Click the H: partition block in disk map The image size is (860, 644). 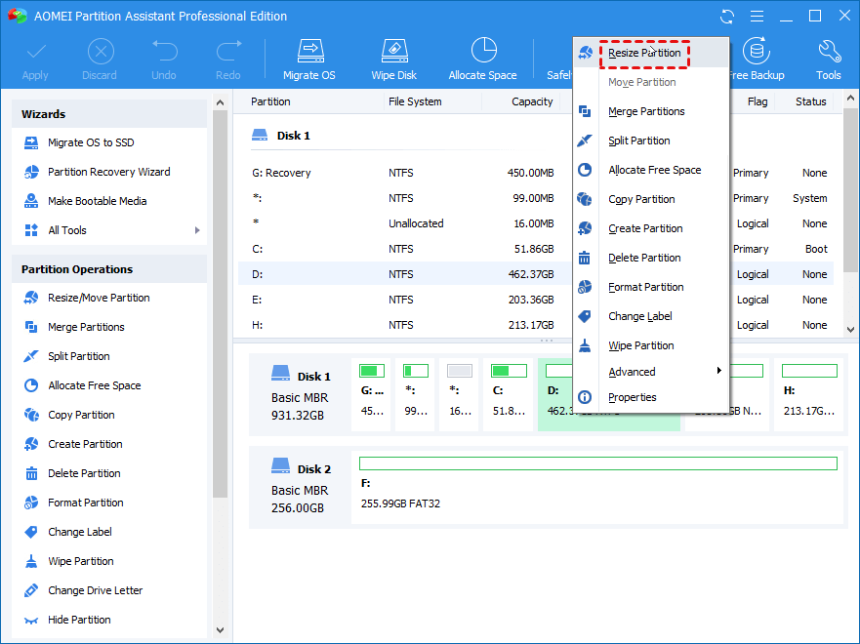pyautogui.click(x=808, y=394)
